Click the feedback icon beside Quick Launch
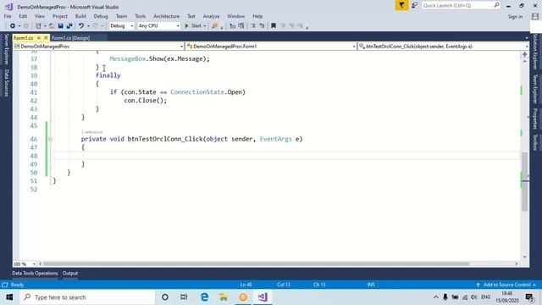 pos(414,5)
